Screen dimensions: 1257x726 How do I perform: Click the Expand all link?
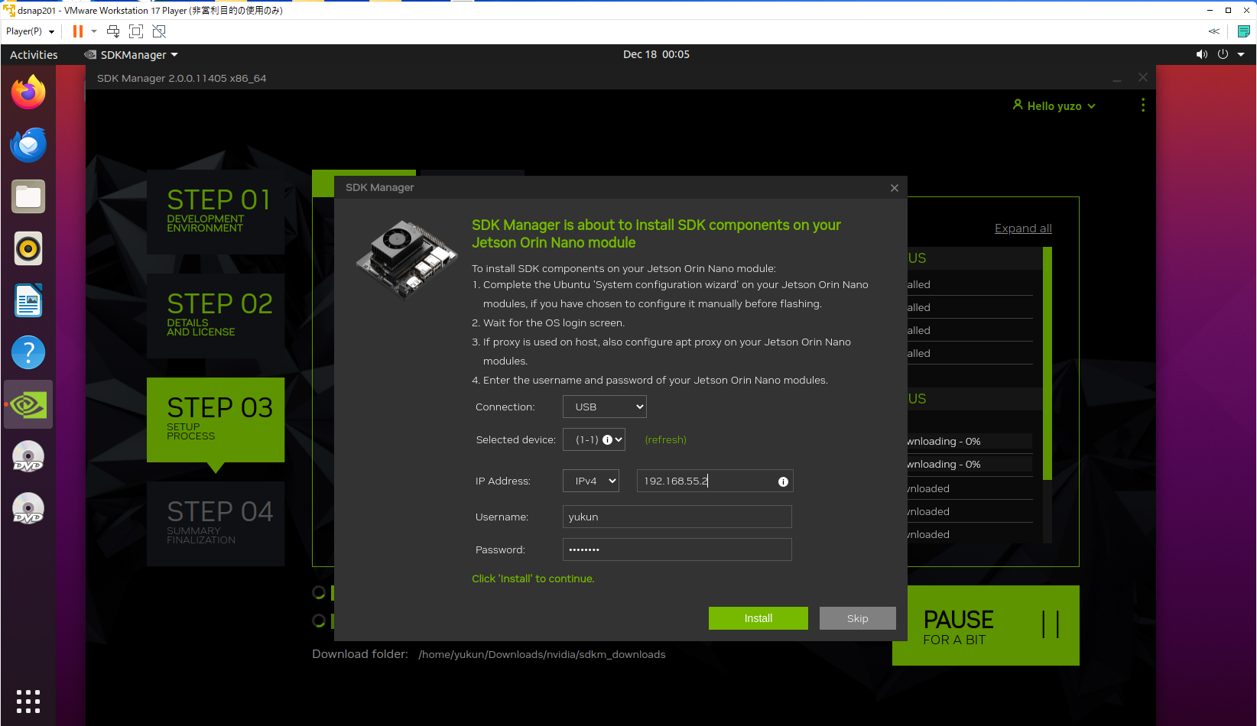(1023, 228)
